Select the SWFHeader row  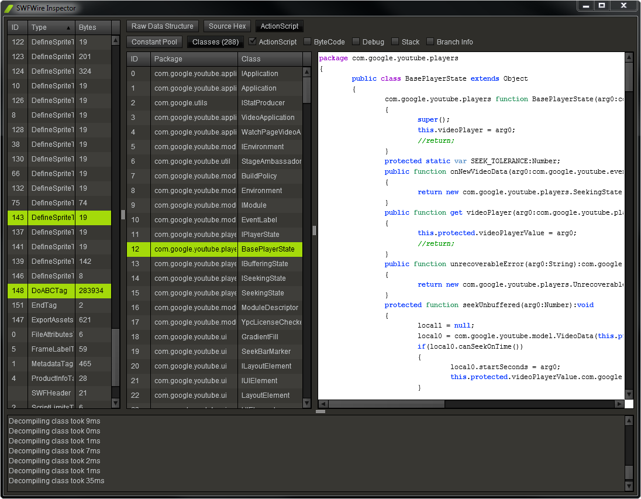pyautogui.click(x=59, y=393)
